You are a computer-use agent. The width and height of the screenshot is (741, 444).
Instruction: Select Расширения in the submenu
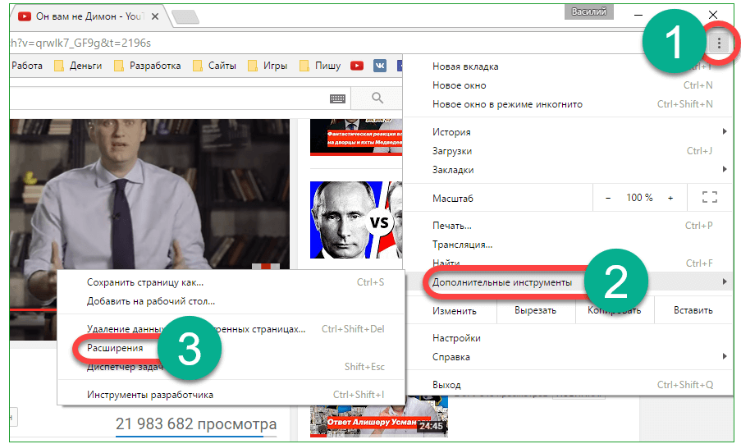coord(115,348)
